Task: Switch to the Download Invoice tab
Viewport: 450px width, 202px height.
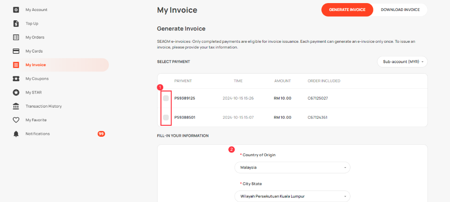Action: coord(400,10)
